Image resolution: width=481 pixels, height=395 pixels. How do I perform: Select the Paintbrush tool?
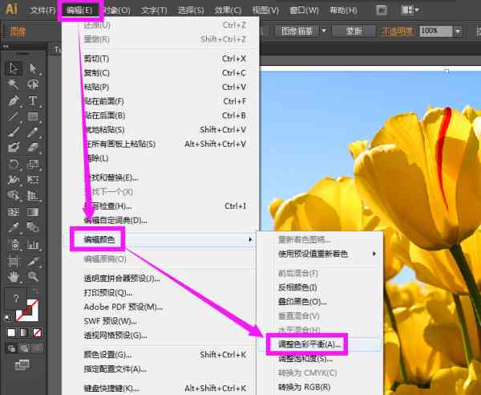pyautogui.click(x=14, y=132)
